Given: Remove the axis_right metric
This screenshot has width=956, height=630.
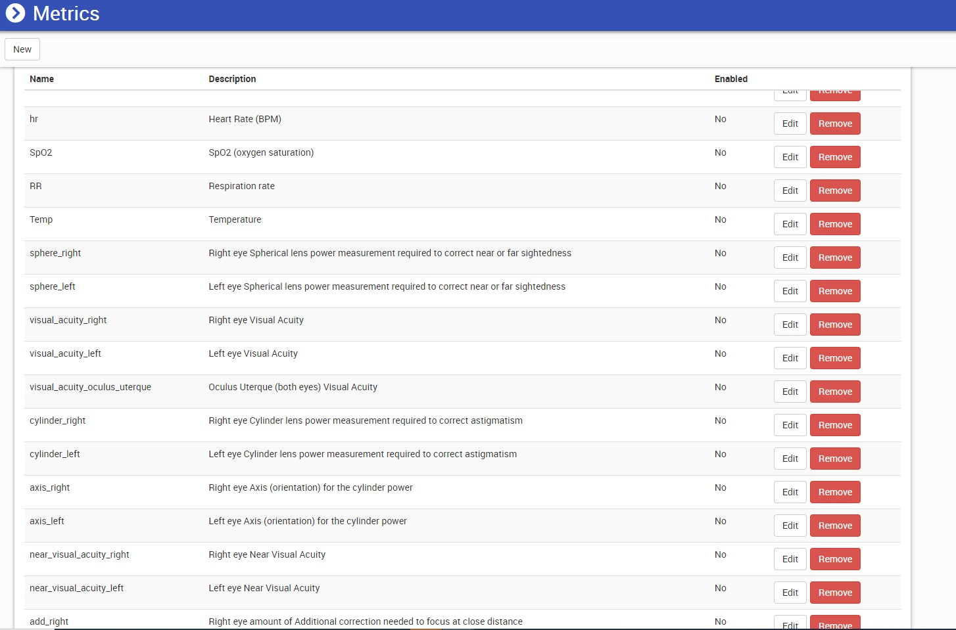Looking at the screenshot, I should [835, 492].
